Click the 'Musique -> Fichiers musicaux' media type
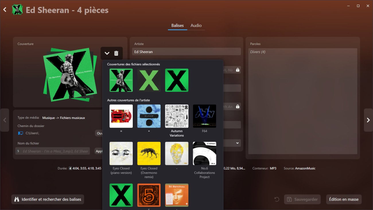 point(64,118)
